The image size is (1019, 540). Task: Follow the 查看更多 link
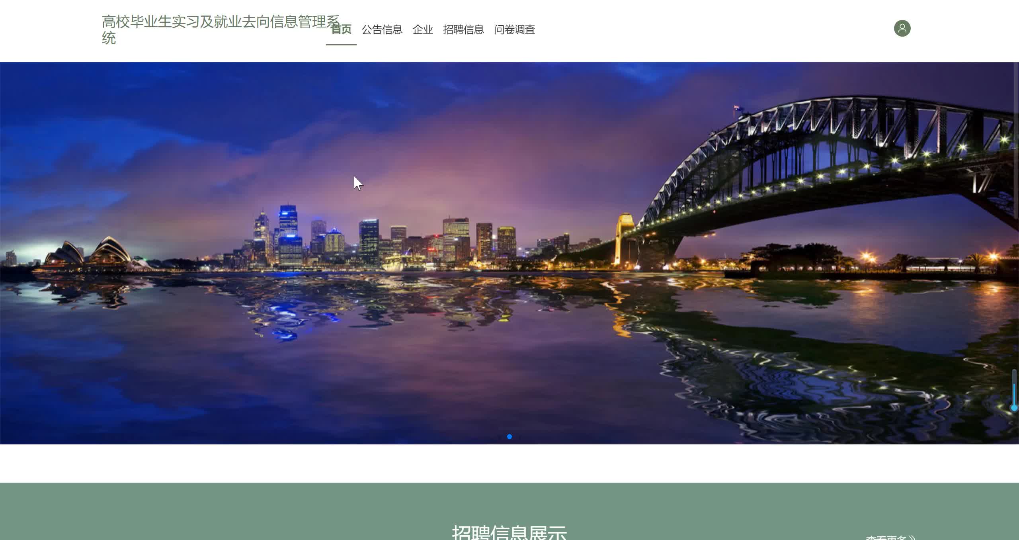[x=886, y=538]
